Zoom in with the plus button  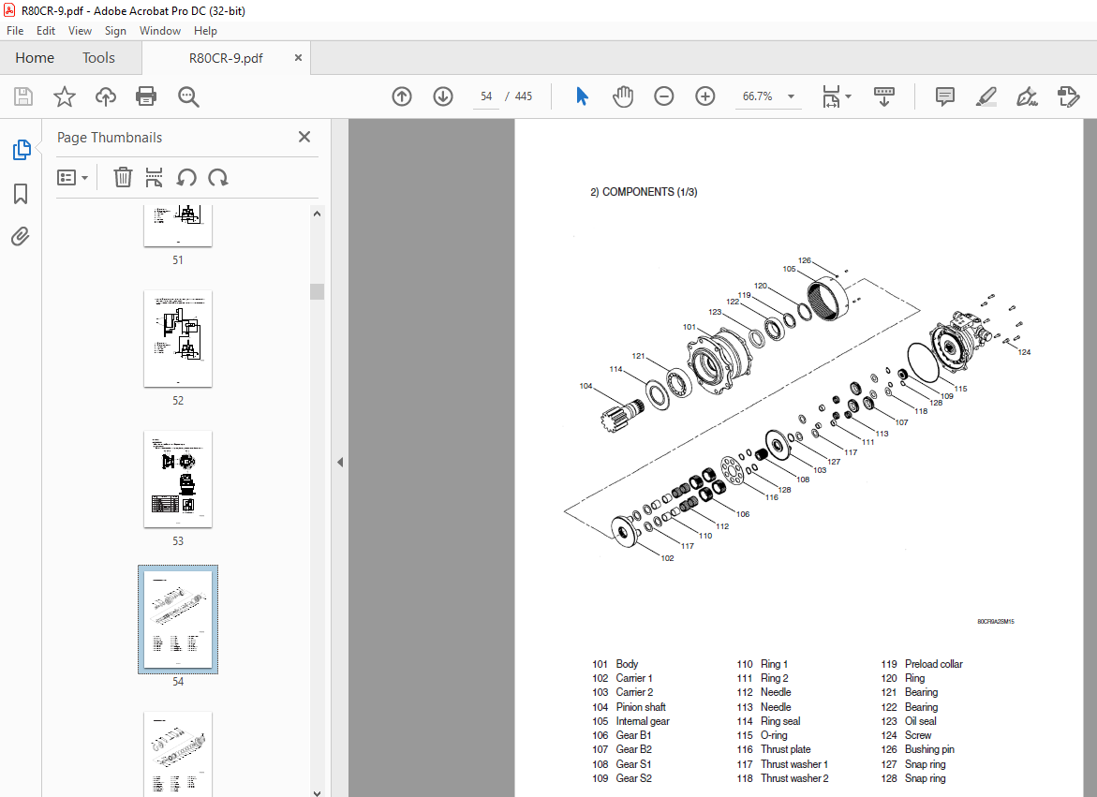click(x=705, y=96)
